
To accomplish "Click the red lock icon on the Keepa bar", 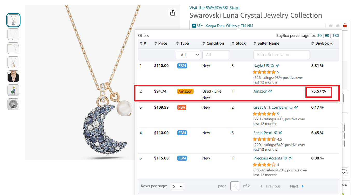I will click(x=345, y=25).
